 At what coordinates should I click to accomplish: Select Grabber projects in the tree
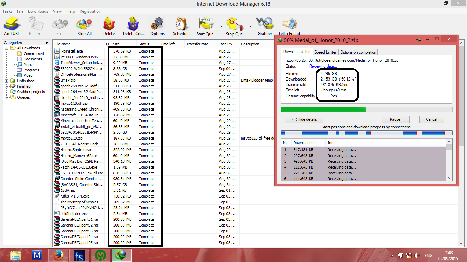(x=31, y=92)
